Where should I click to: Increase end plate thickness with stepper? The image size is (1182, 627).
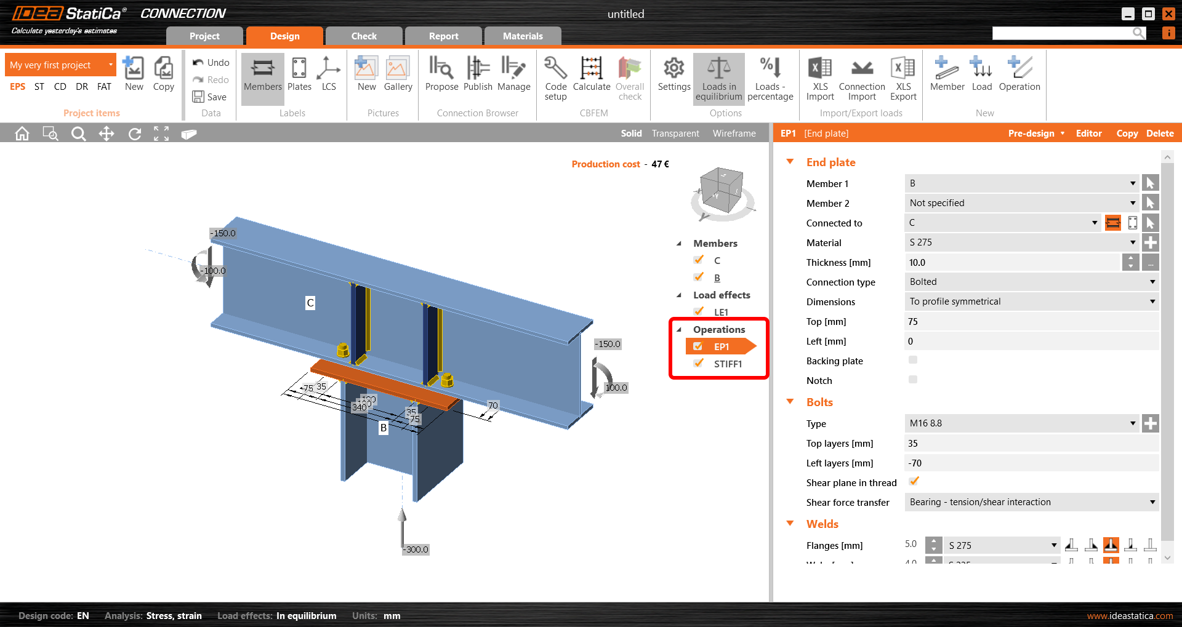click(1130, 258)
